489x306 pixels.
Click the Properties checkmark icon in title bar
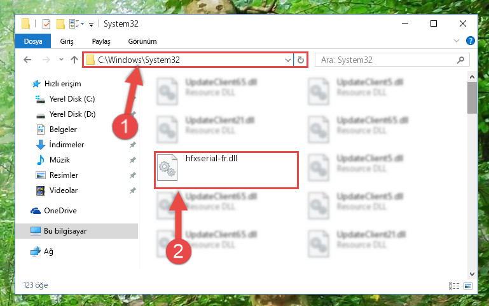[x=46, y=24]
